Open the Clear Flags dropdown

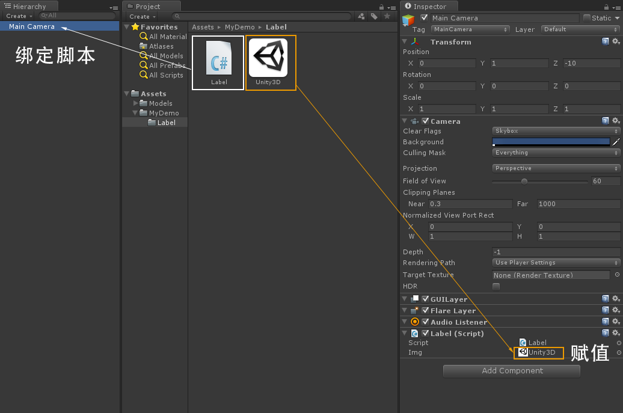(554, 130)
